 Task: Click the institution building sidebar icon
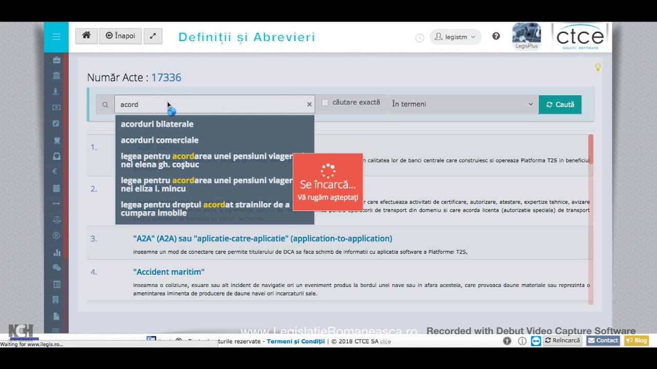point(56,76)
